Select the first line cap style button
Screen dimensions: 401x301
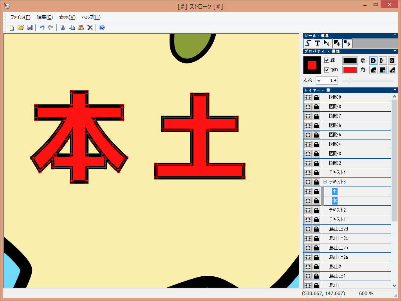[x=373, y=61]
